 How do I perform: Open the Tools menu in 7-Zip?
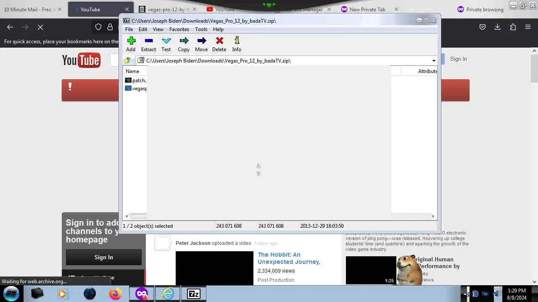click(x=201, y=29)
